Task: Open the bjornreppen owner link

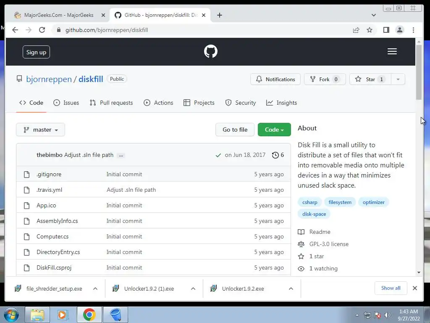Action: click(x=49, y=79)
